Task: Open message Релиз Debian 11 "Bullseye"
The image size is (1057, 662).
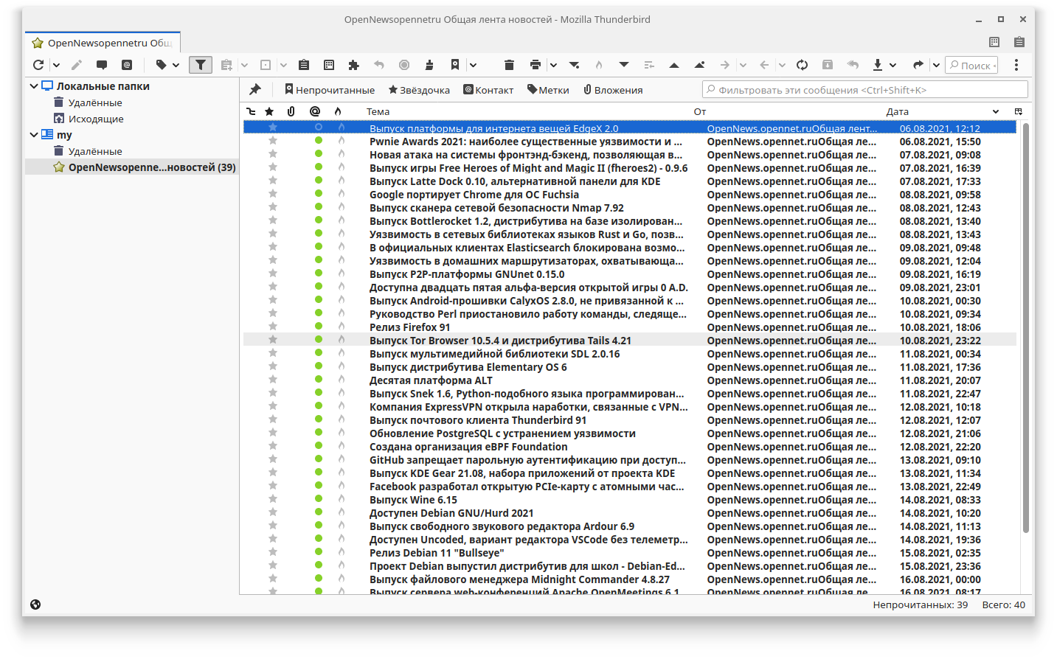Action: [x=437, y=553]
